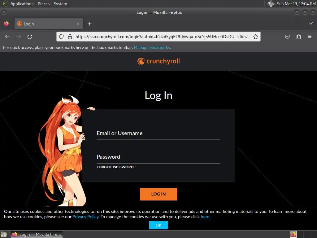View site security padlock info
This screenshot has height=238, width=317.
(70, 37)
